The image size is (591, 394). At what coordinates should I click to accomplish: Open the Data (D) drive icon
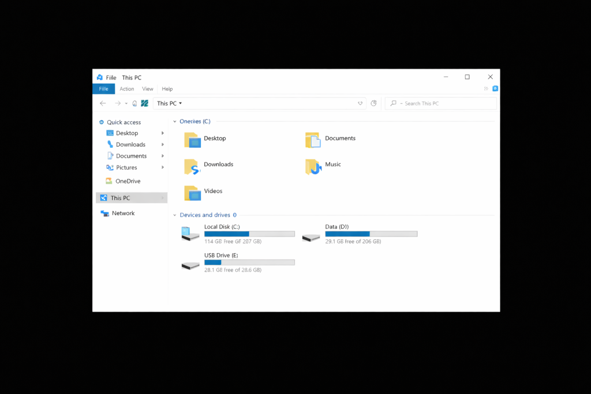[x=311, y=237]
